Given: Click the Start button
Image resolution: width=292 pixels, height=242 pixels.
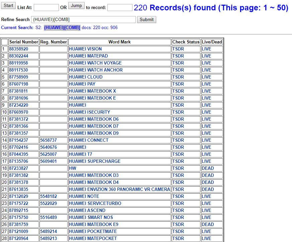Looking at the screenshot, I should [8, 6].
